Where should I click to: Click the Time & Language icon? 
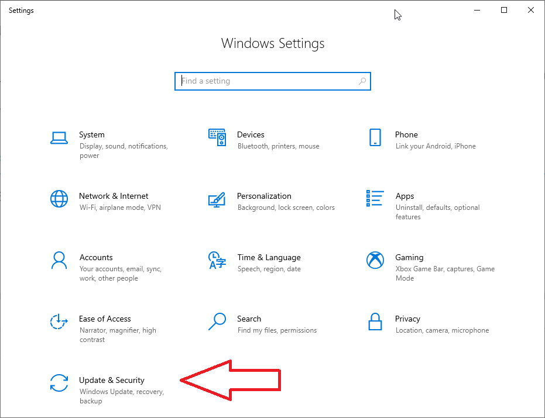(x=217, y=261)
